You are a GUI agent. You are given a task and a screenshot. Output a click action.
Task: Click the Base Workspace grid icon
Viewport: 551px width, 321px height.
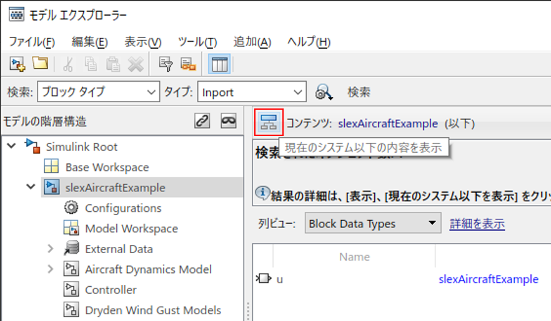pos(51,166)
